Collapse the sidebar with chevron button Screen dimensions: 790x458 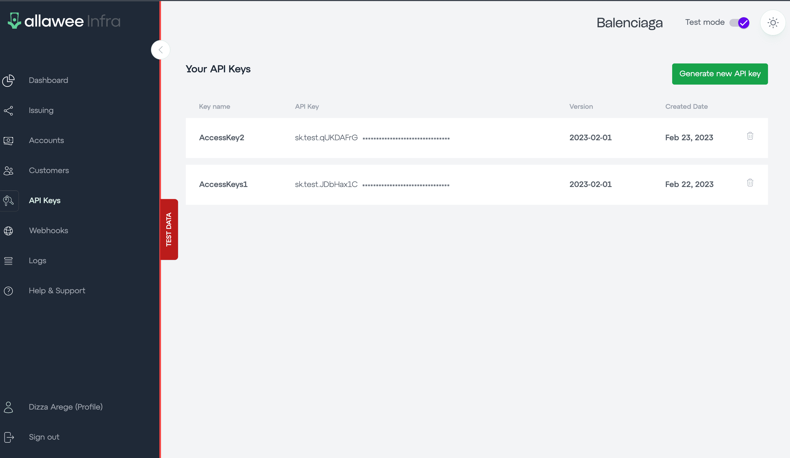click(x=160, y=50)
